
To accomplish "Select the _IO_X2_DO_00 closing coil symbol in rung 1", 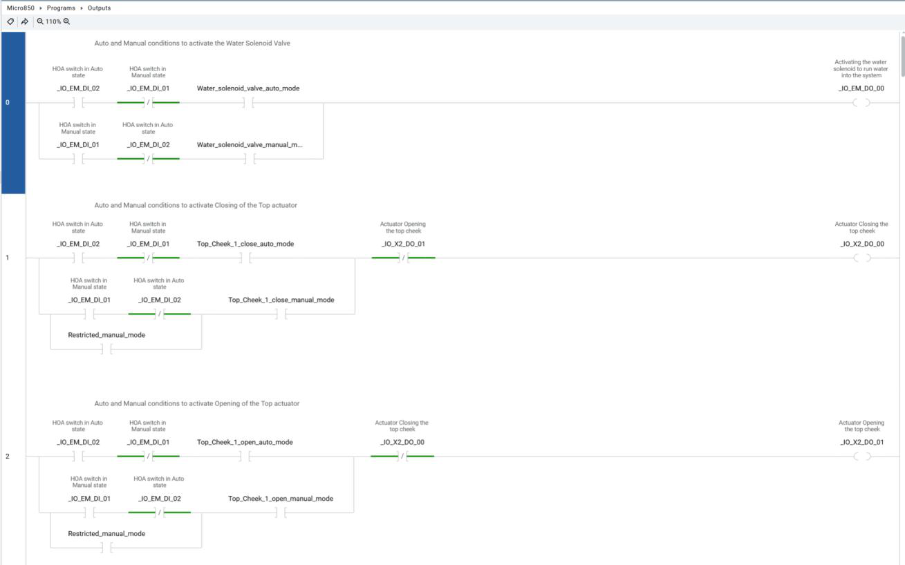I will pyautogui.click(x=861, y=258).
